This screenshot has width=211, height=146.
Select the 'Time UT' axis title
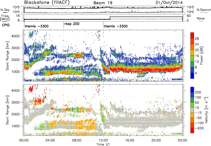tap(103, 144)
